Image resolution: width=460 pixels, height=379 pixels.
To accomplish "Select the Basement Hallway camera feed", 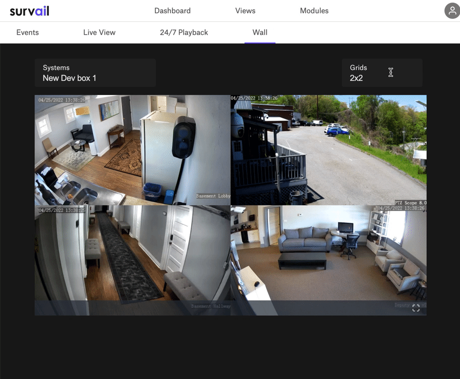I will point(133,260).
